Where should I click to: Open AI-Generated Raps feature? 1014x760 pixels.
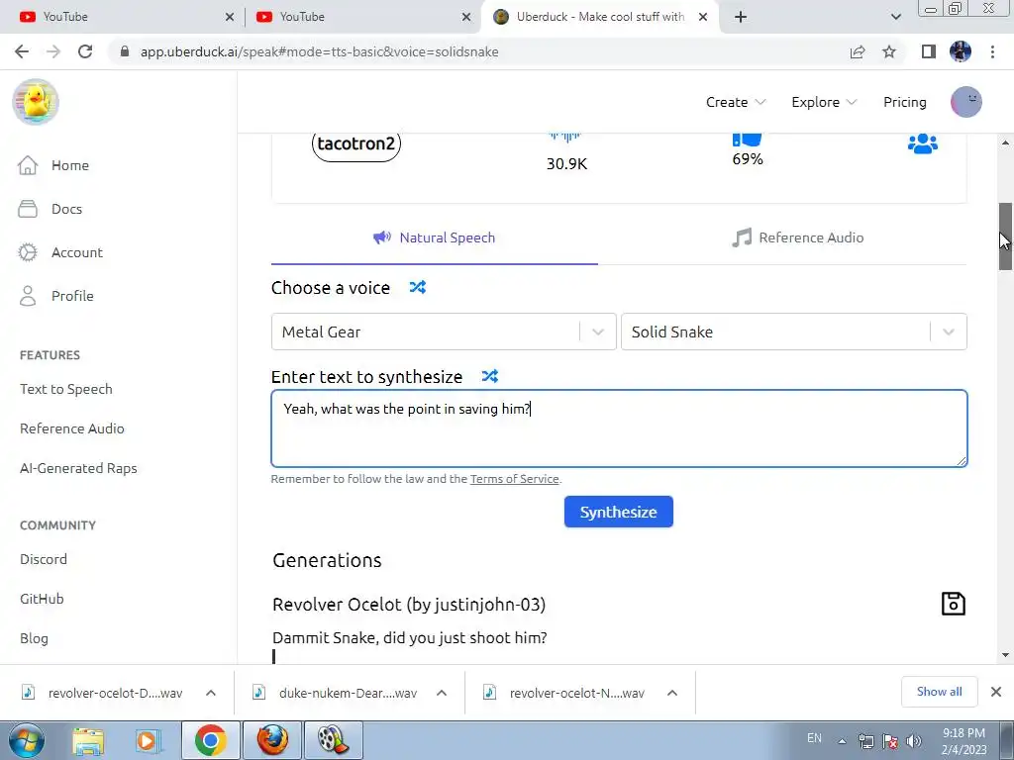[x=78, y=468]
